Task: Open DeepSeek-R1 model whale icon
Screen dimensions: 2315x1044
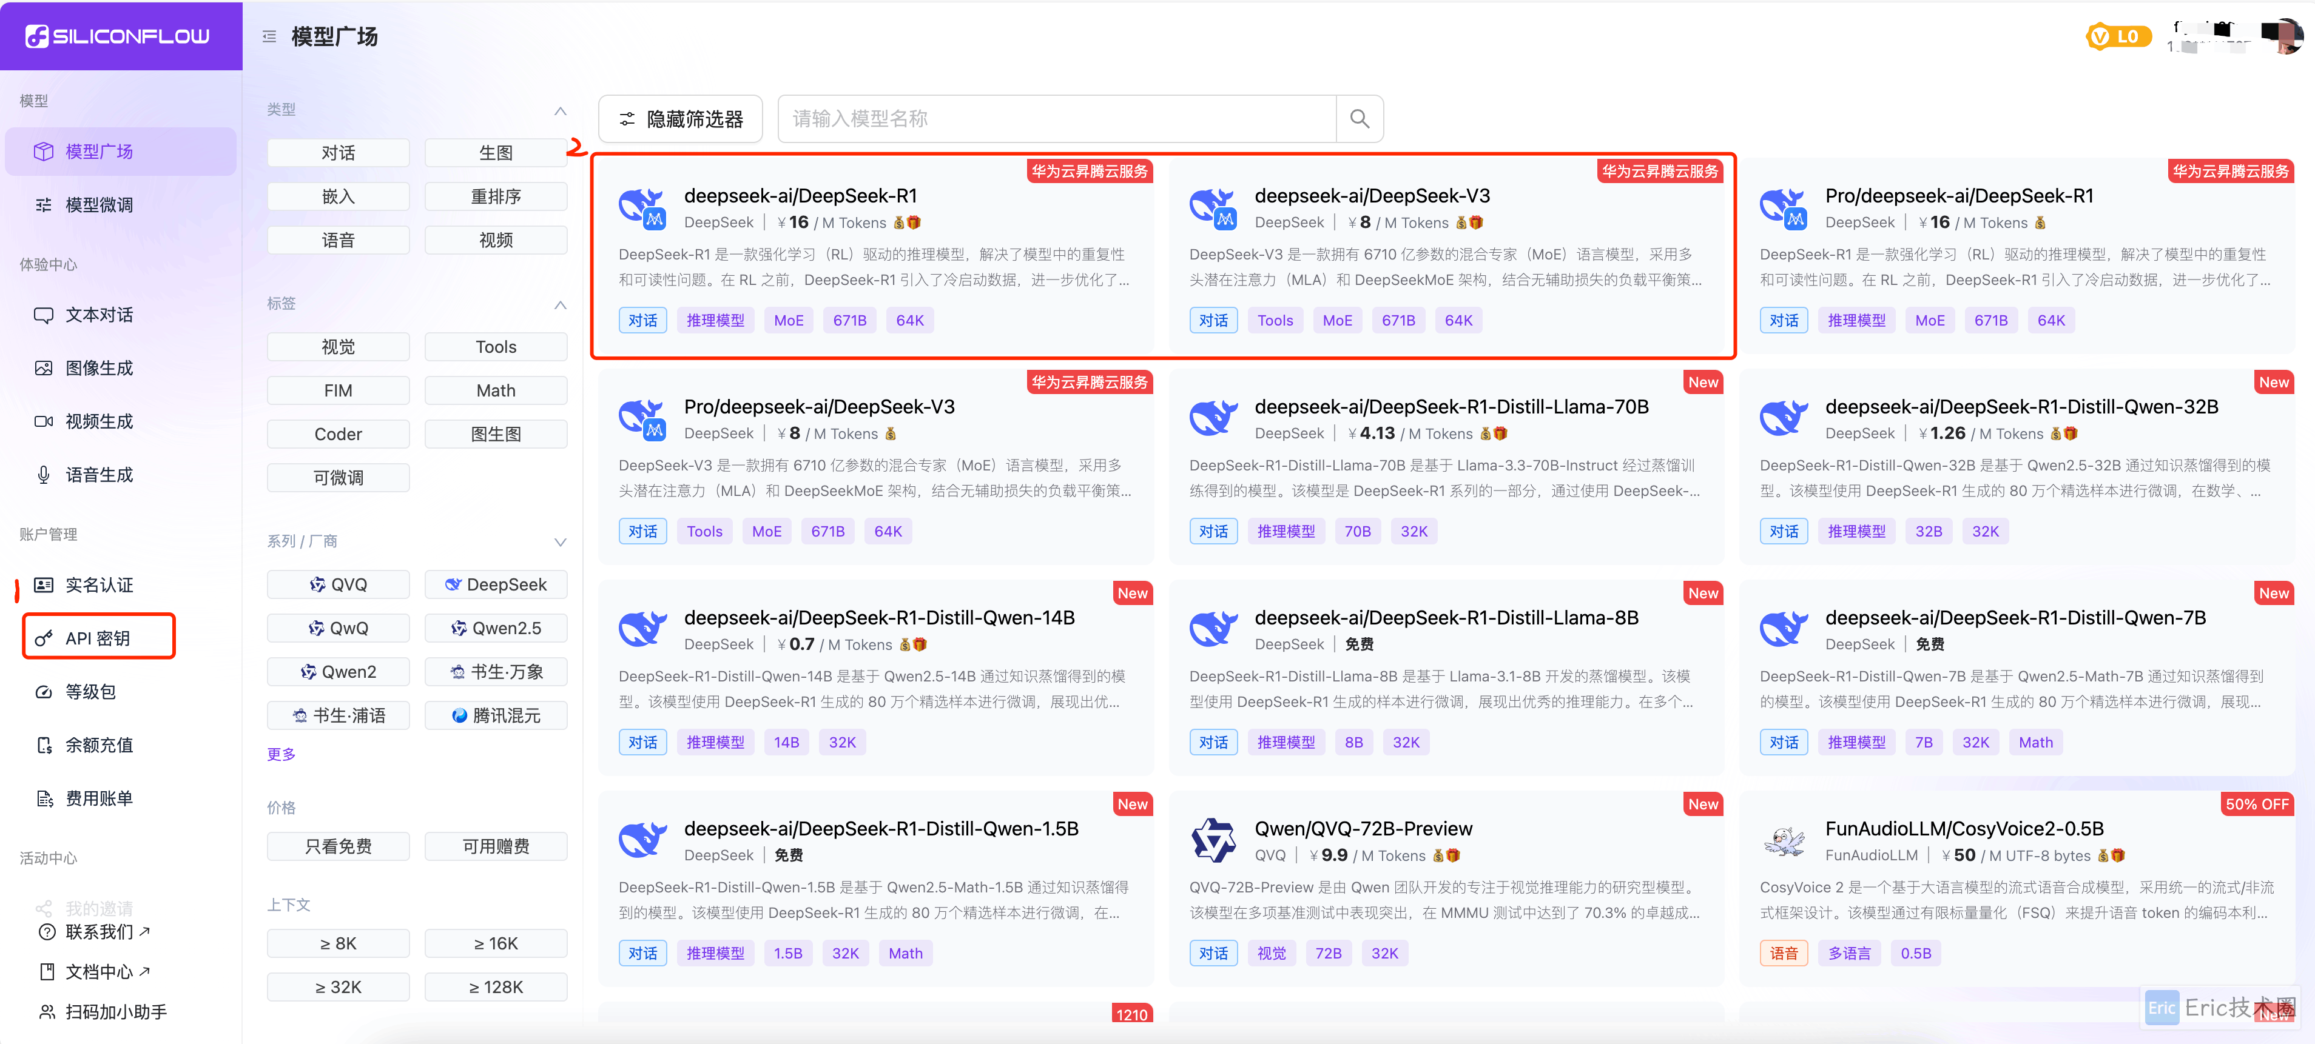Action: click(x=642, y=207)
